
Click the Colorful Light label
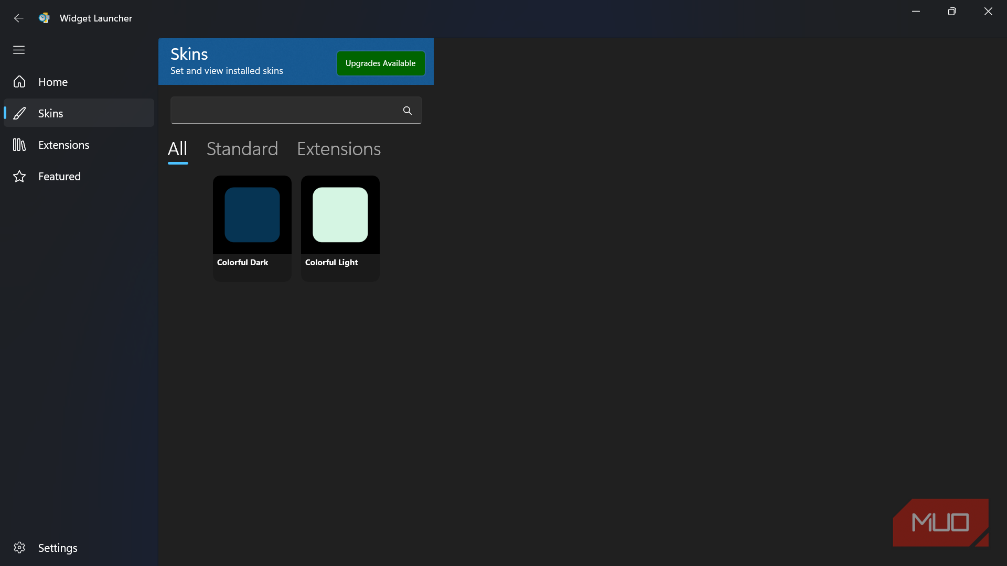coord(331,263)
